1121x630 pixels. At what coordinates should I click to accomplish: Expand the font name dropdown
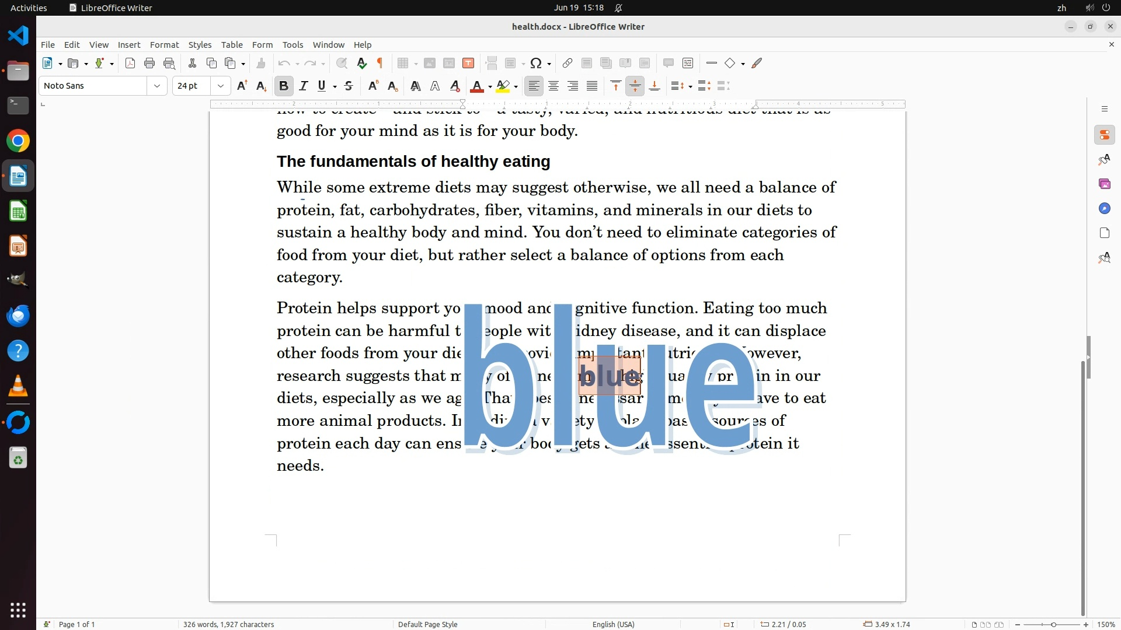pyautogui.click(x=156, y=86)
